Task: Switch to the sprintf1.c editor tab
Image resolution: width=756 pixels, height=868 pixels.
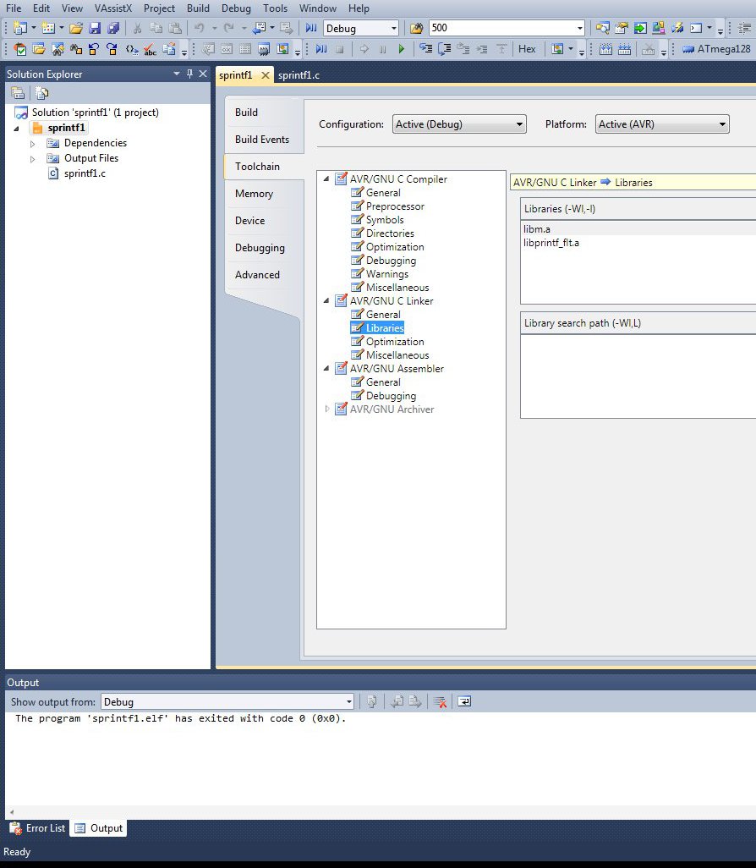Action: 299,74
